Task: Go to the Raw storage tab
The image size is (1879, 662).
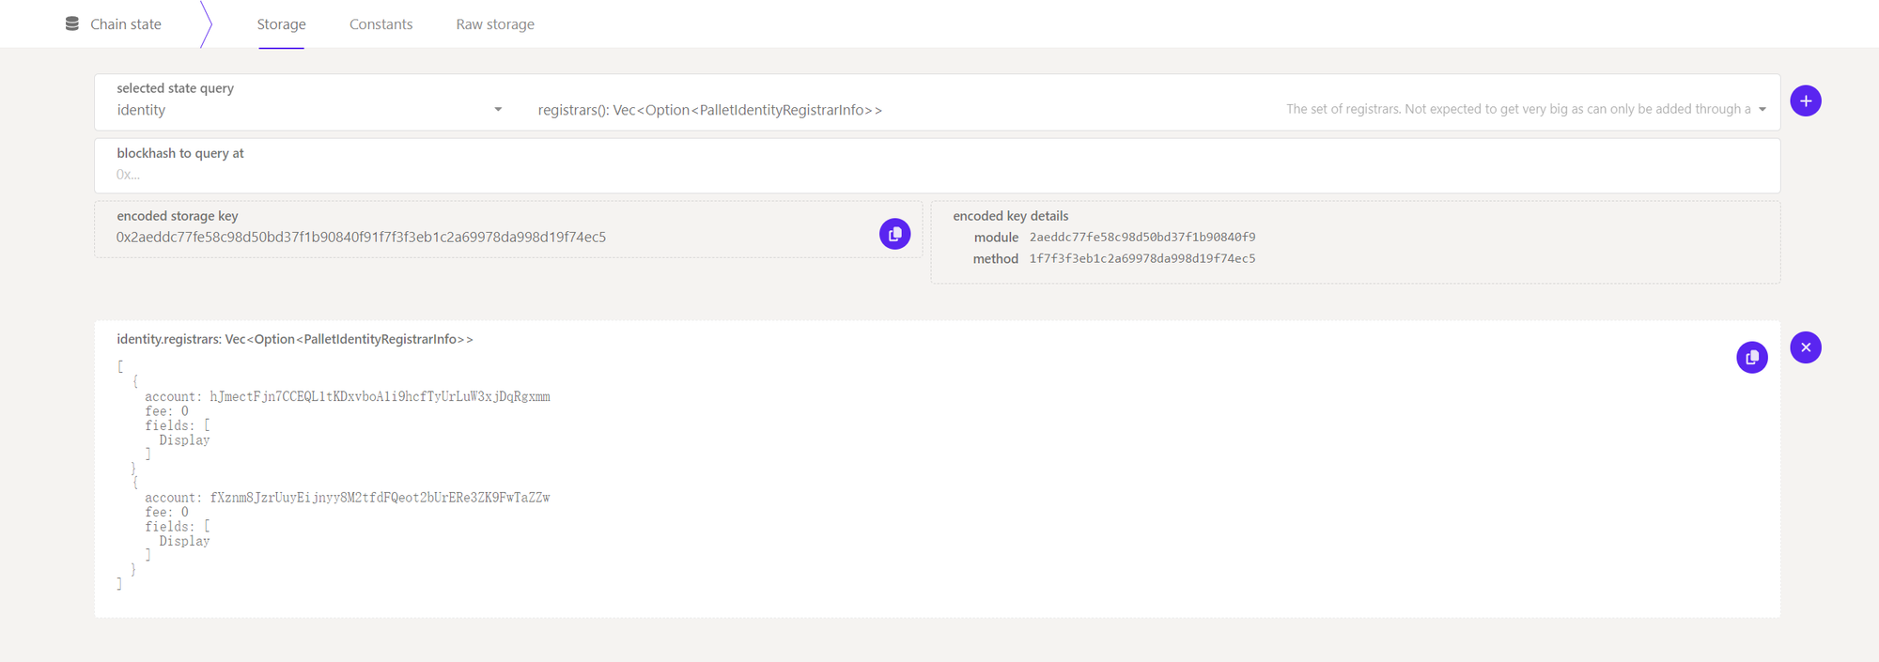Action: coord(495,24)
